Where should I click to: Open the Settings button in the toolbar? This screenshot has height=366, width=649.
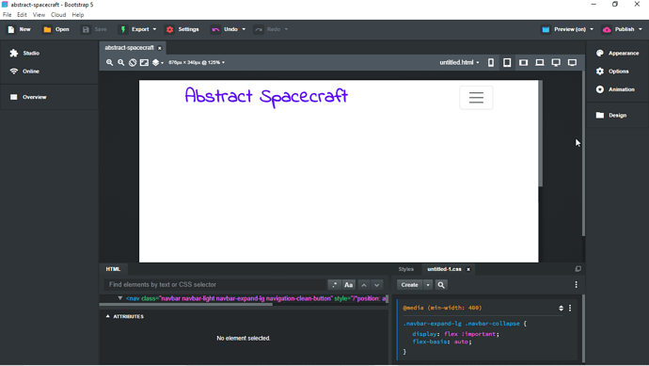tap(182, 29)
